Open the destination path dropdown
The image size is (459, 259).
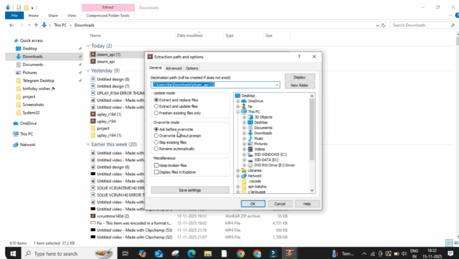277,85
